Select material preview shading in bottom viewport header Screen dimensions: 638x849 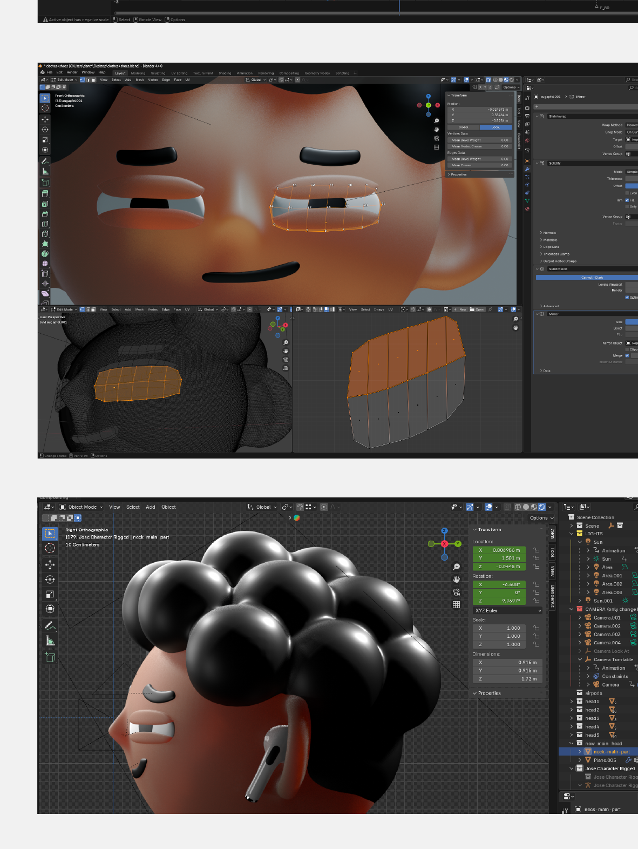[534, 507]
